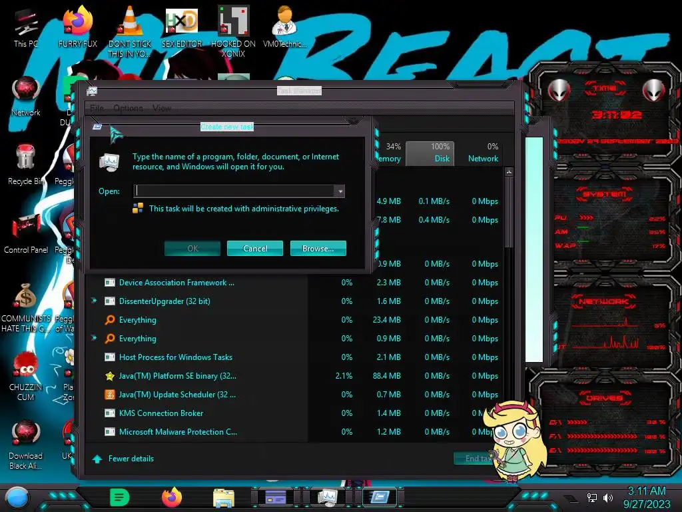Click the 0.1 MB/s disk value
Screen dimensions: 682x512
[x=434, y=201]
